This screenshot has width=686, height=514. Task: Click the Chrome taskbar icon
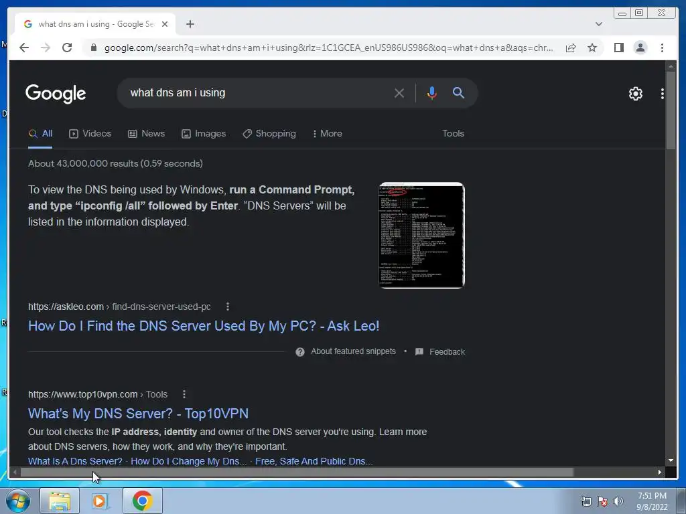(143, 501)
